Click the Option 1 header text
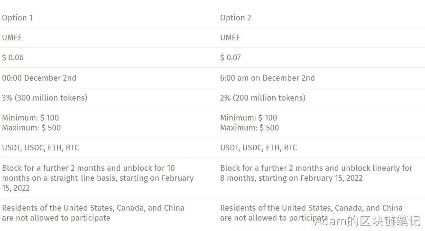 coord(18,18)
